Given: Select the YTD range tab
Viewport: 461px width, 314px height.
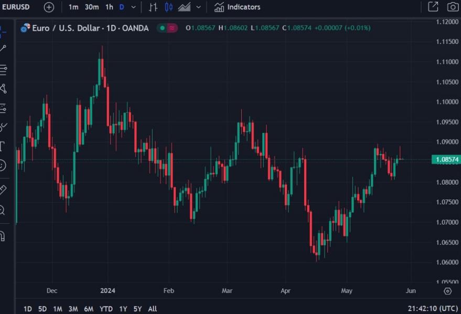Looking at the screenshot, I should [x=105, y=309].
